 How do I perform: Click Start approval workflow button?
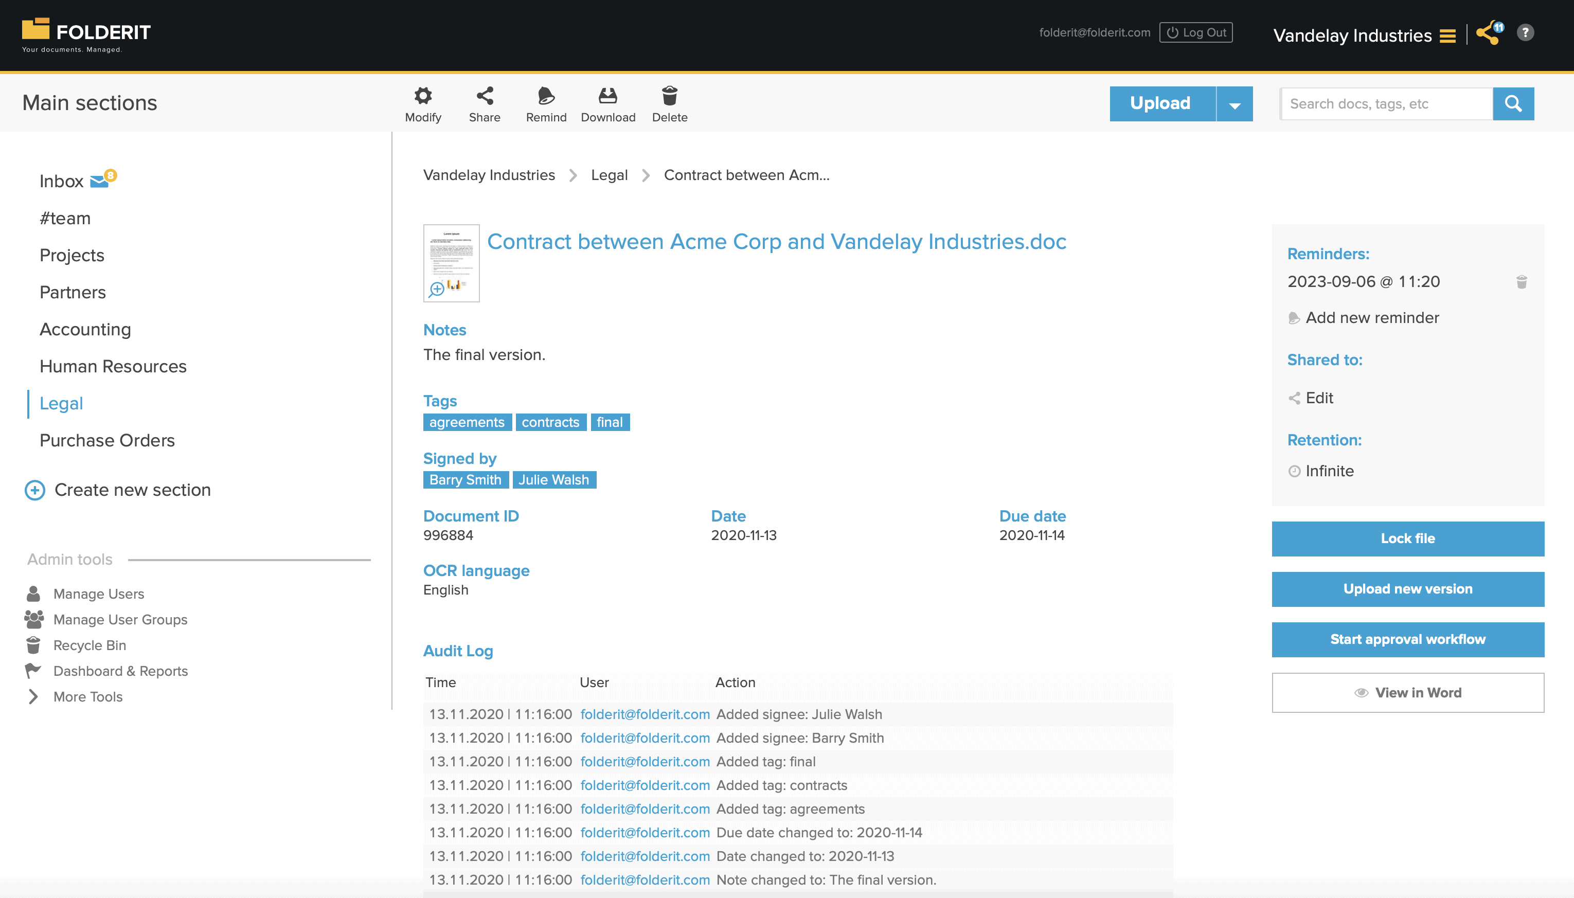(1408, 640)
